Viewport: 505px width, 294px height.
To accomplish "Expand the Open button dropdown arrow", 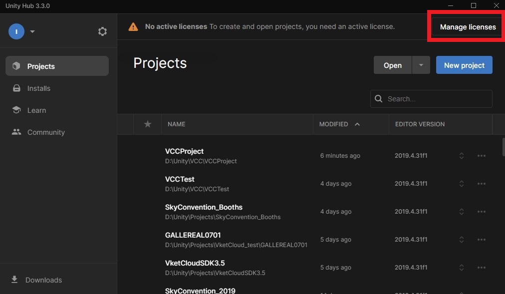I will tap(421, 65).
